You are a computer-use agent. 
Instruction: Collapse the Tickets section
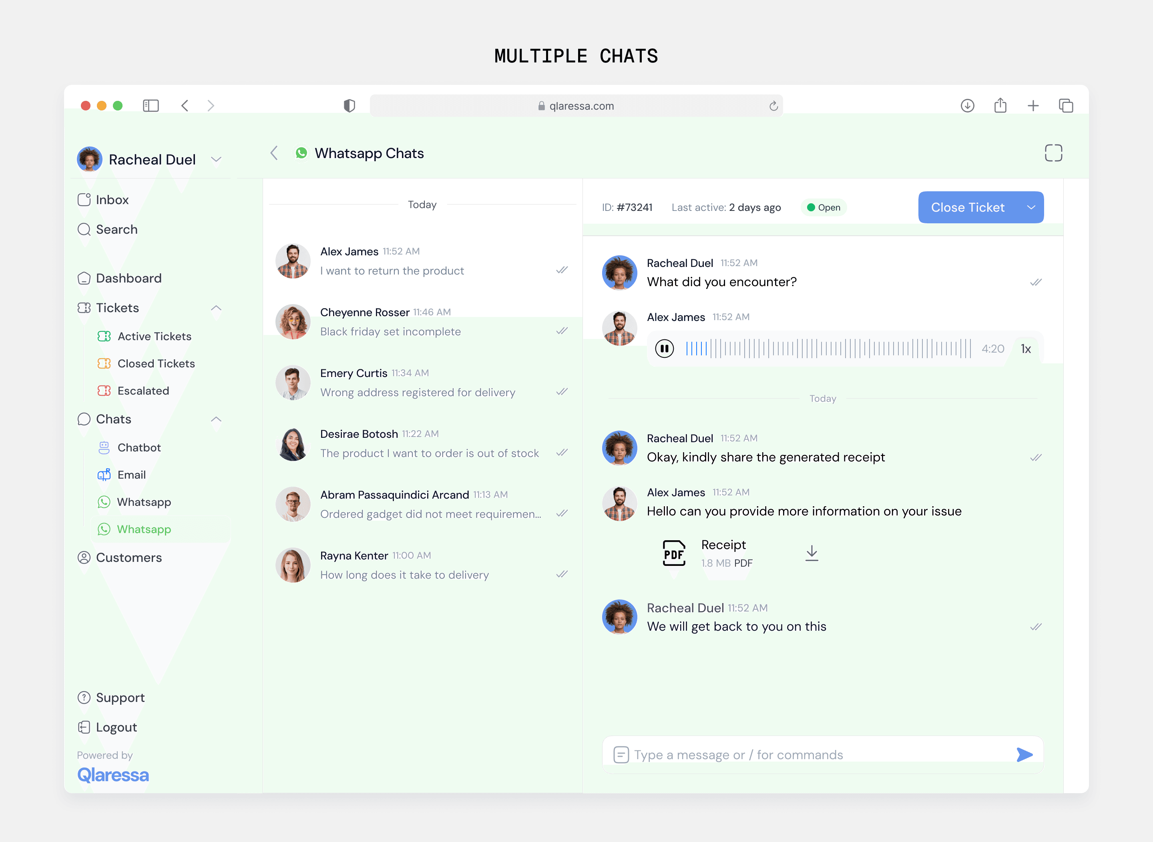pos(216,308)
